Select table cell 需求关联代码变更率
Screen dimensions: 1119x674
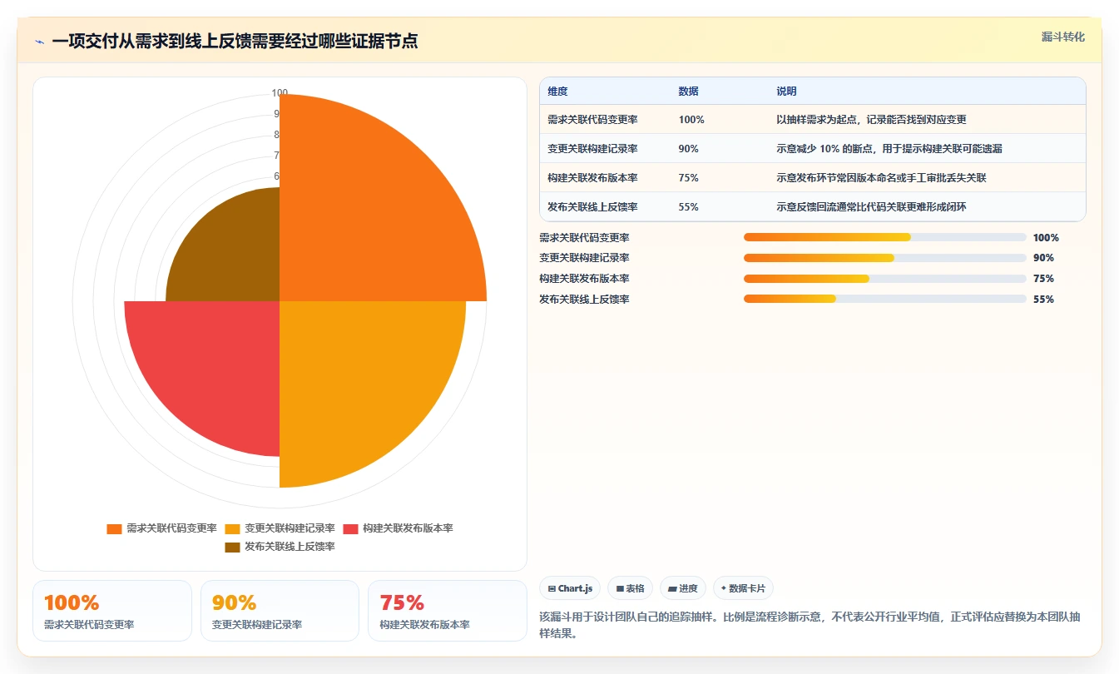(x=592, y=120)
